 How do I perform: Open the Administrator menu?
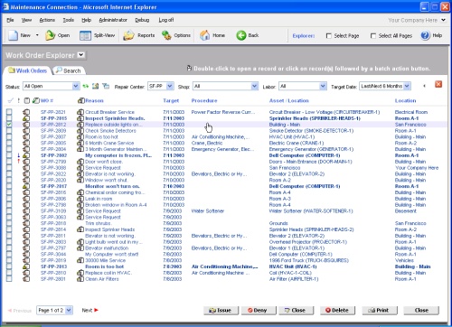tap(113, 20)
